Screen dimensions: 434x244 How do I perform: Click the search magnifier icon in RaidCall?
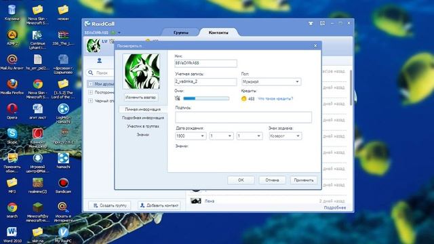(91, 73)
